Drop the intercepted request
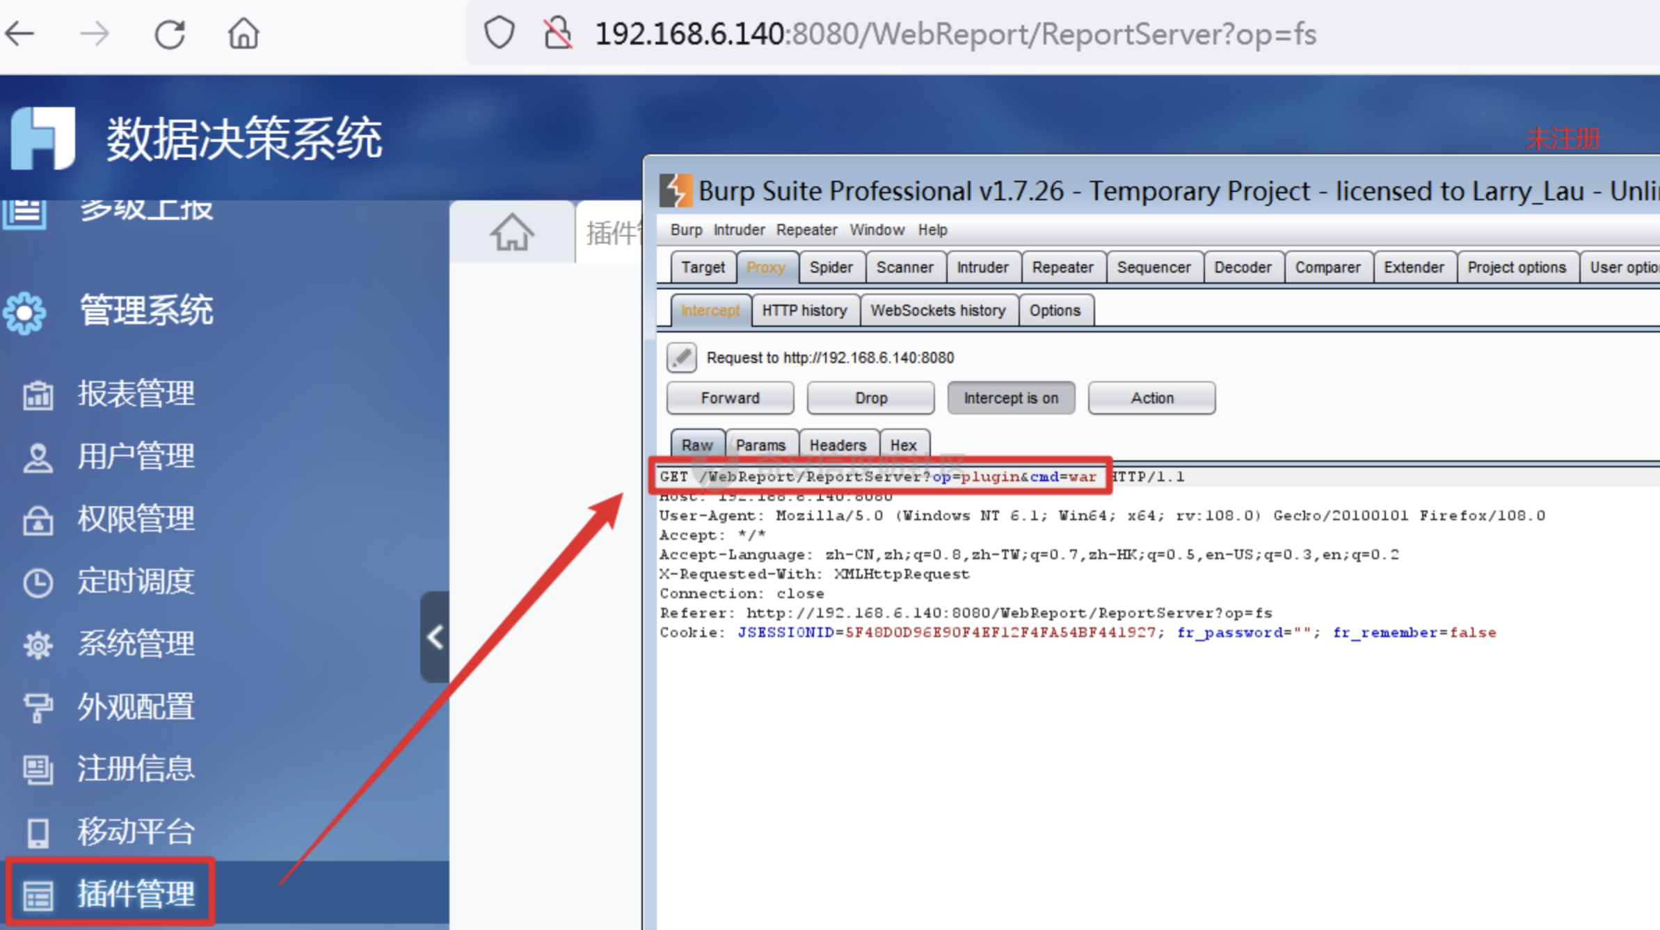 [x=871, y=398]
